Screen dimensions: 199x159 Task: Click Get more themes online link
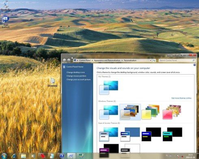181,98
